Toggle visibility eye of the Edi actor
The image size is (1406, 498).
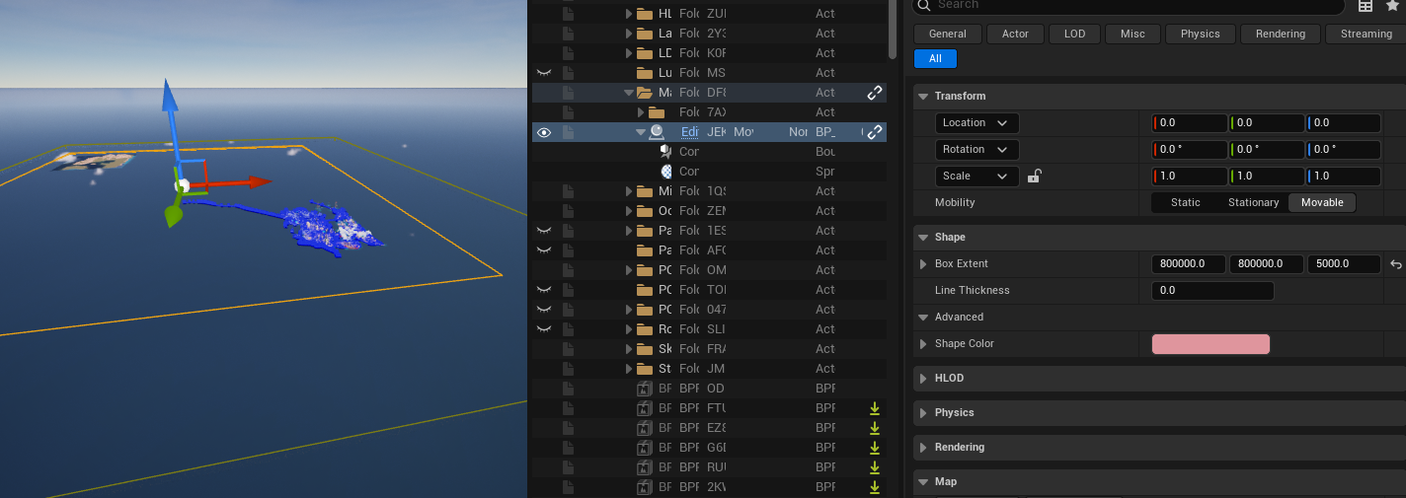(543, 132)
